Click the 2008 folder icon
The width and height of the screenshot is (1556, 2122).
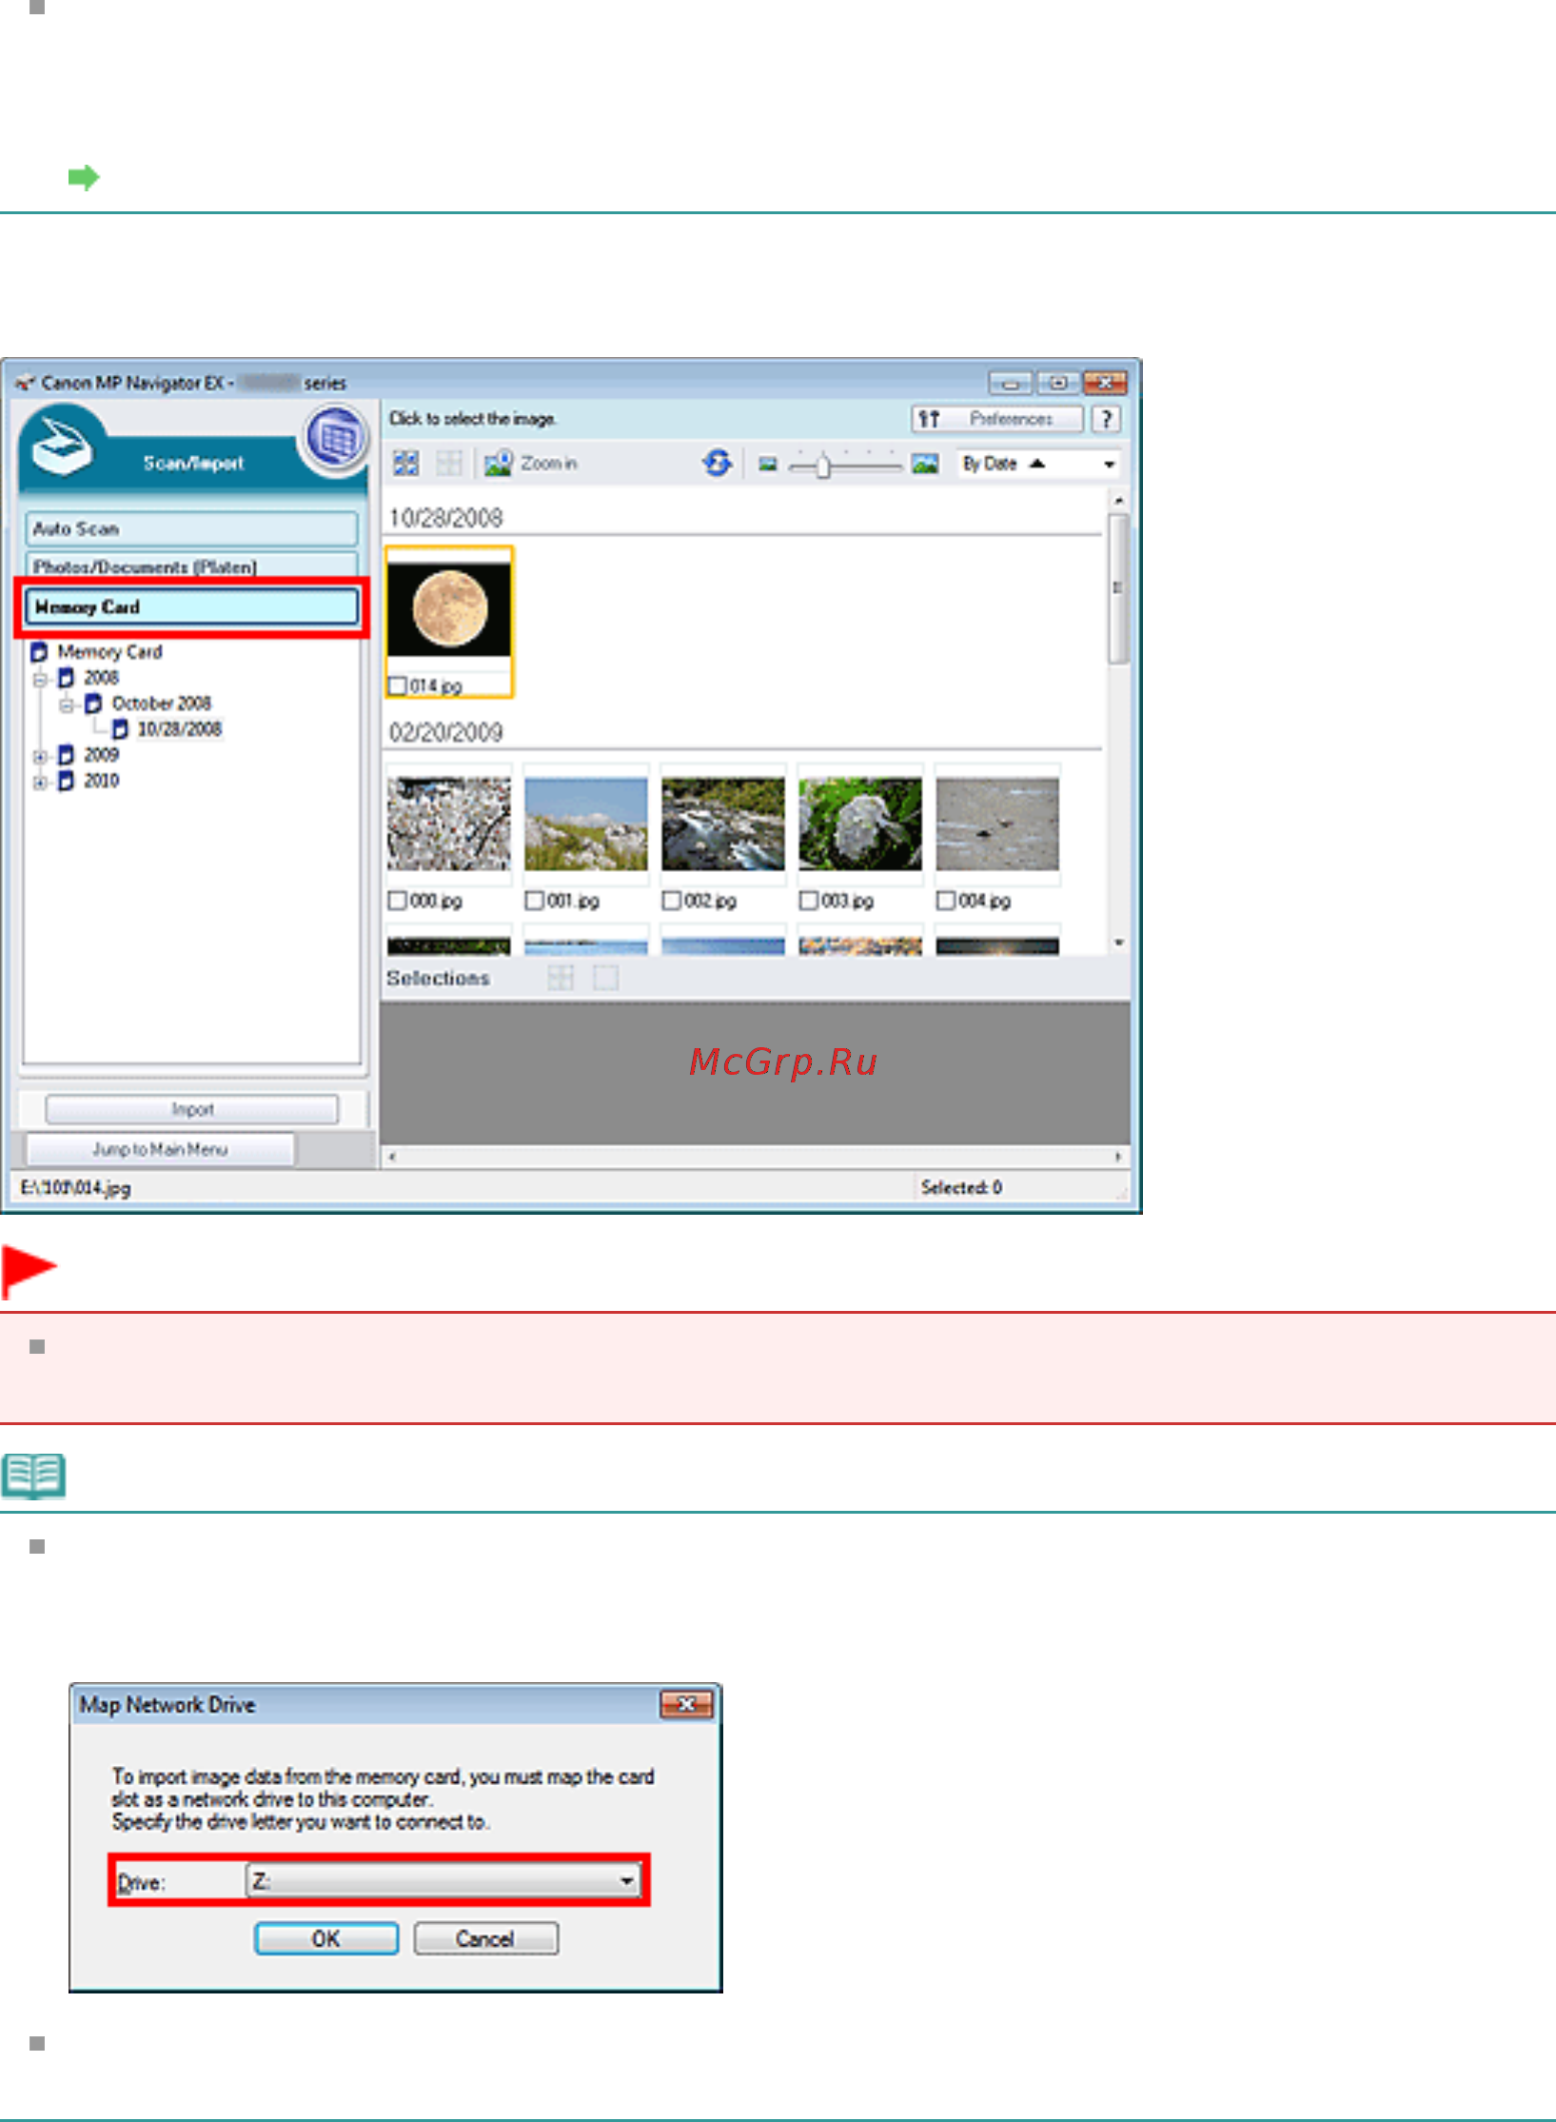point(66,678)
